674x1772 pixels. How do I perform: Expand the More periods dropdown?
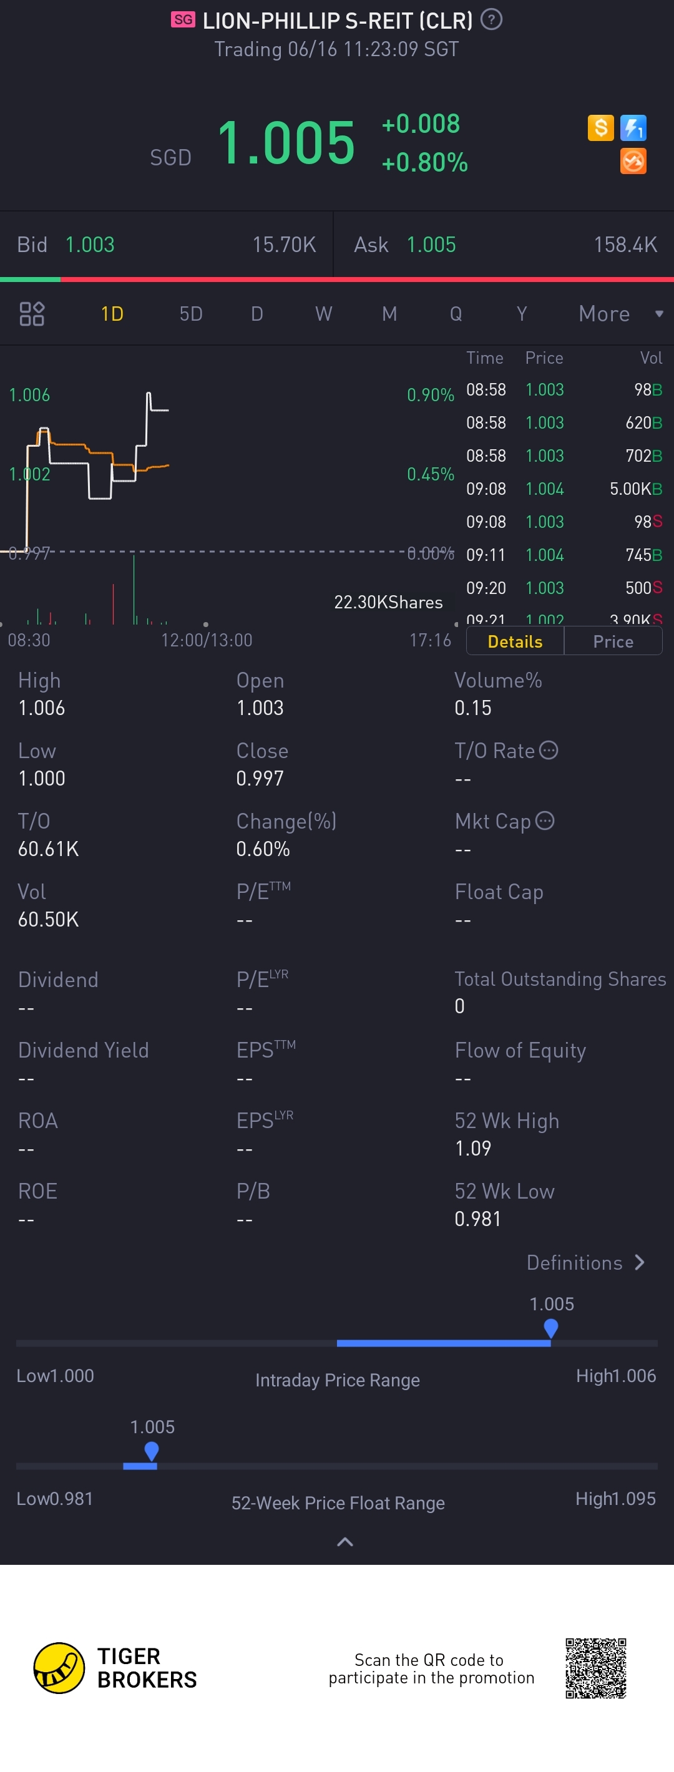620,314
